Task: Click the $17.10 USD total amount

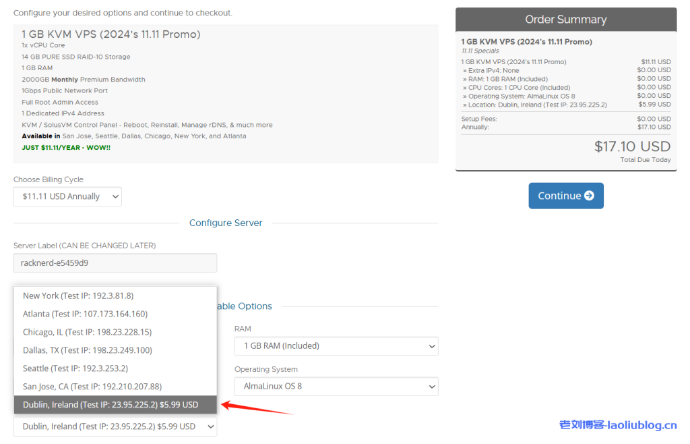Action: (x=632, y=146)
